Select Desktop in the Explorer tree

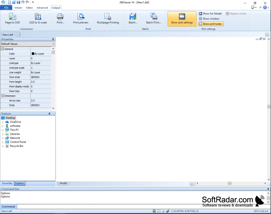[8, 118]
